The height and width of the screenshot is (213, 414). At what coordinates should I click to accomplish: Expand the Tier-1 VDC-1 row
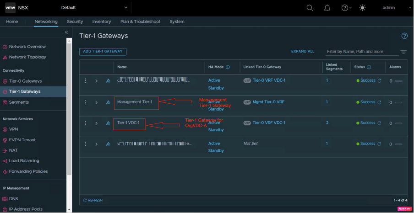pyautogui.click(x=96, y=123)
